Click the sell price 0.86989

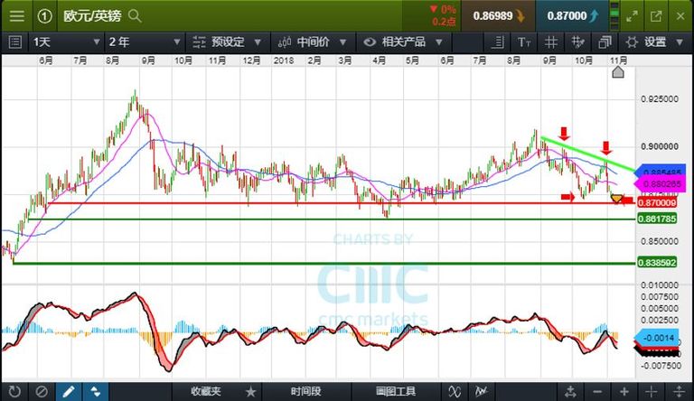click(x=498, y=16)
